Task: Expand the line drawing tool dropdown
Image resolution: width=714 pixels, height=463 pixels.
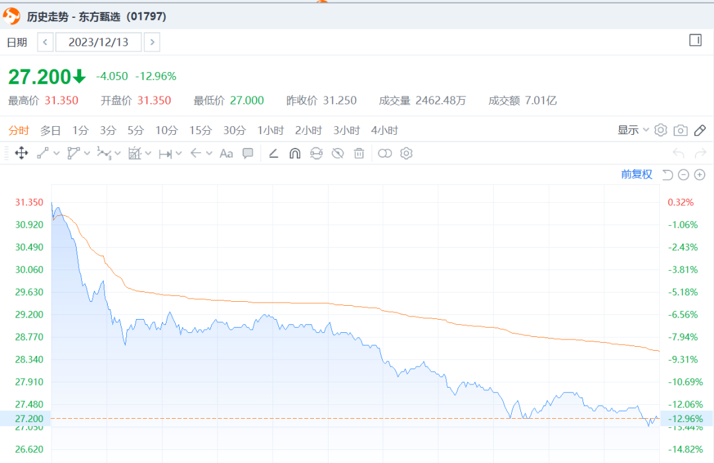Action: [56, 153]
